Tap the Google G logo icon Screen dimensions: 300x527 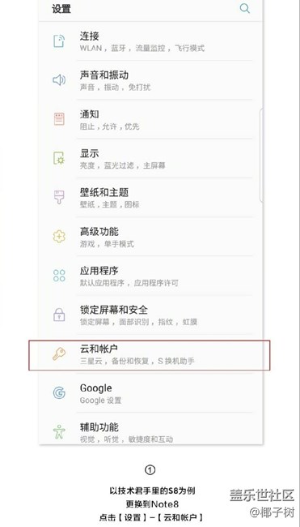coord(59,393)
